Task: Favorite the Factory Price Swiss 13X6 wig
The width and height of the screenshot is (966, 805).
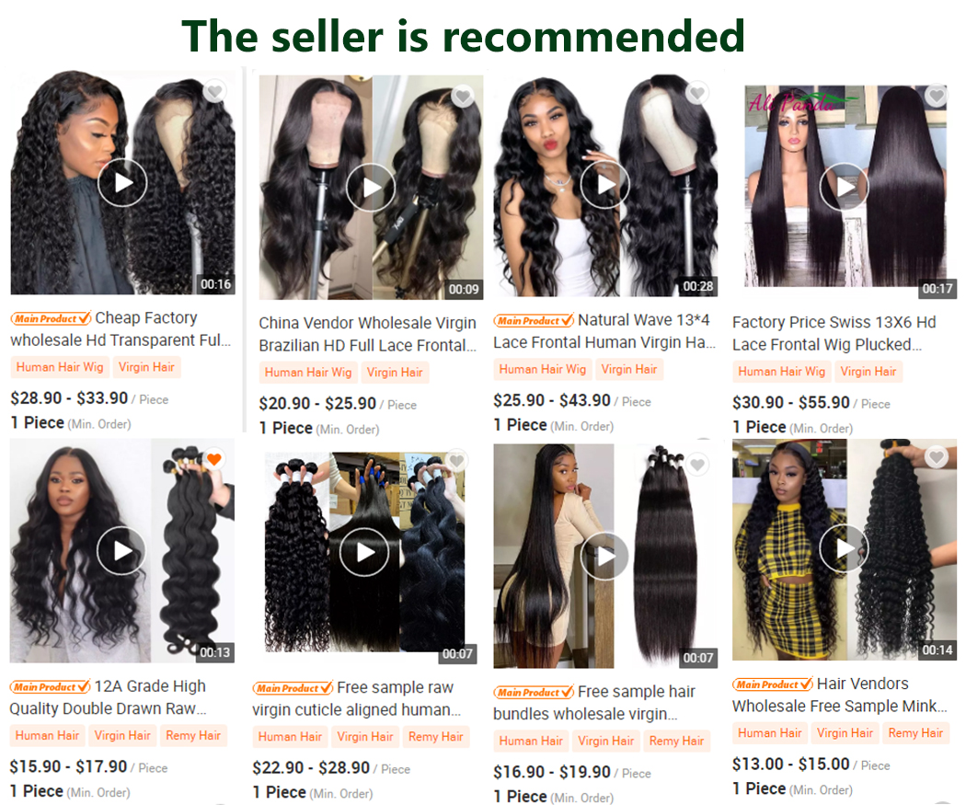Action: pyautogui.click(x=937, y=95)
